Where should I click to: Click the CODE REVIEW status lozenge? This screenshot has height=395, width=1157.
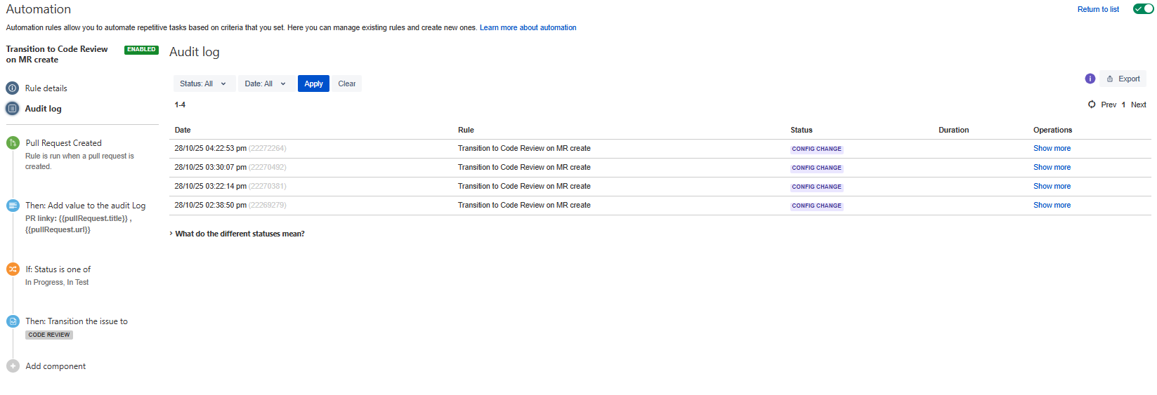pos(49,335)
